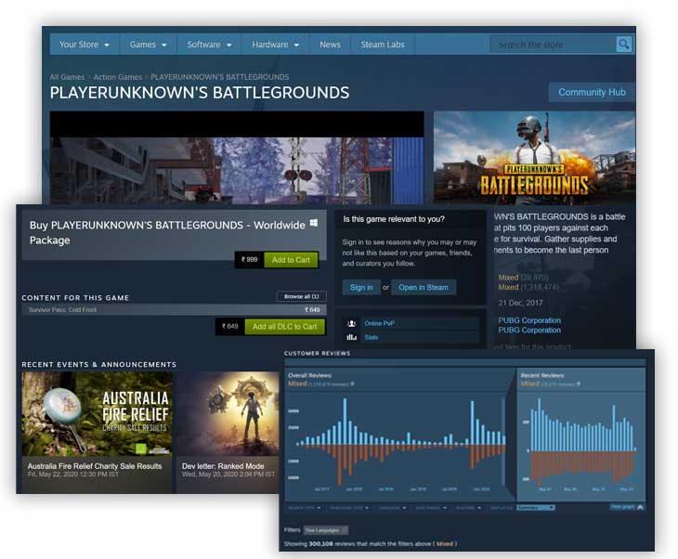Click Open in Steam button
Image resolution: width=678 pixels, height=559 pixels.
pos(424,287)
